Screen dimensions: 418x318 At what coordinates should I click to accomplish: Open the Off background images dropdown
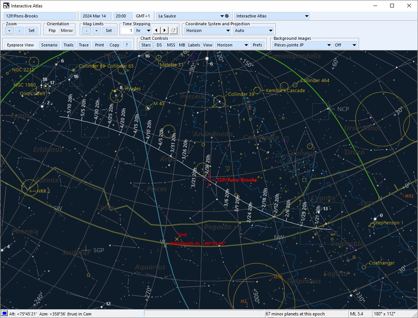[x=345, y=45]
